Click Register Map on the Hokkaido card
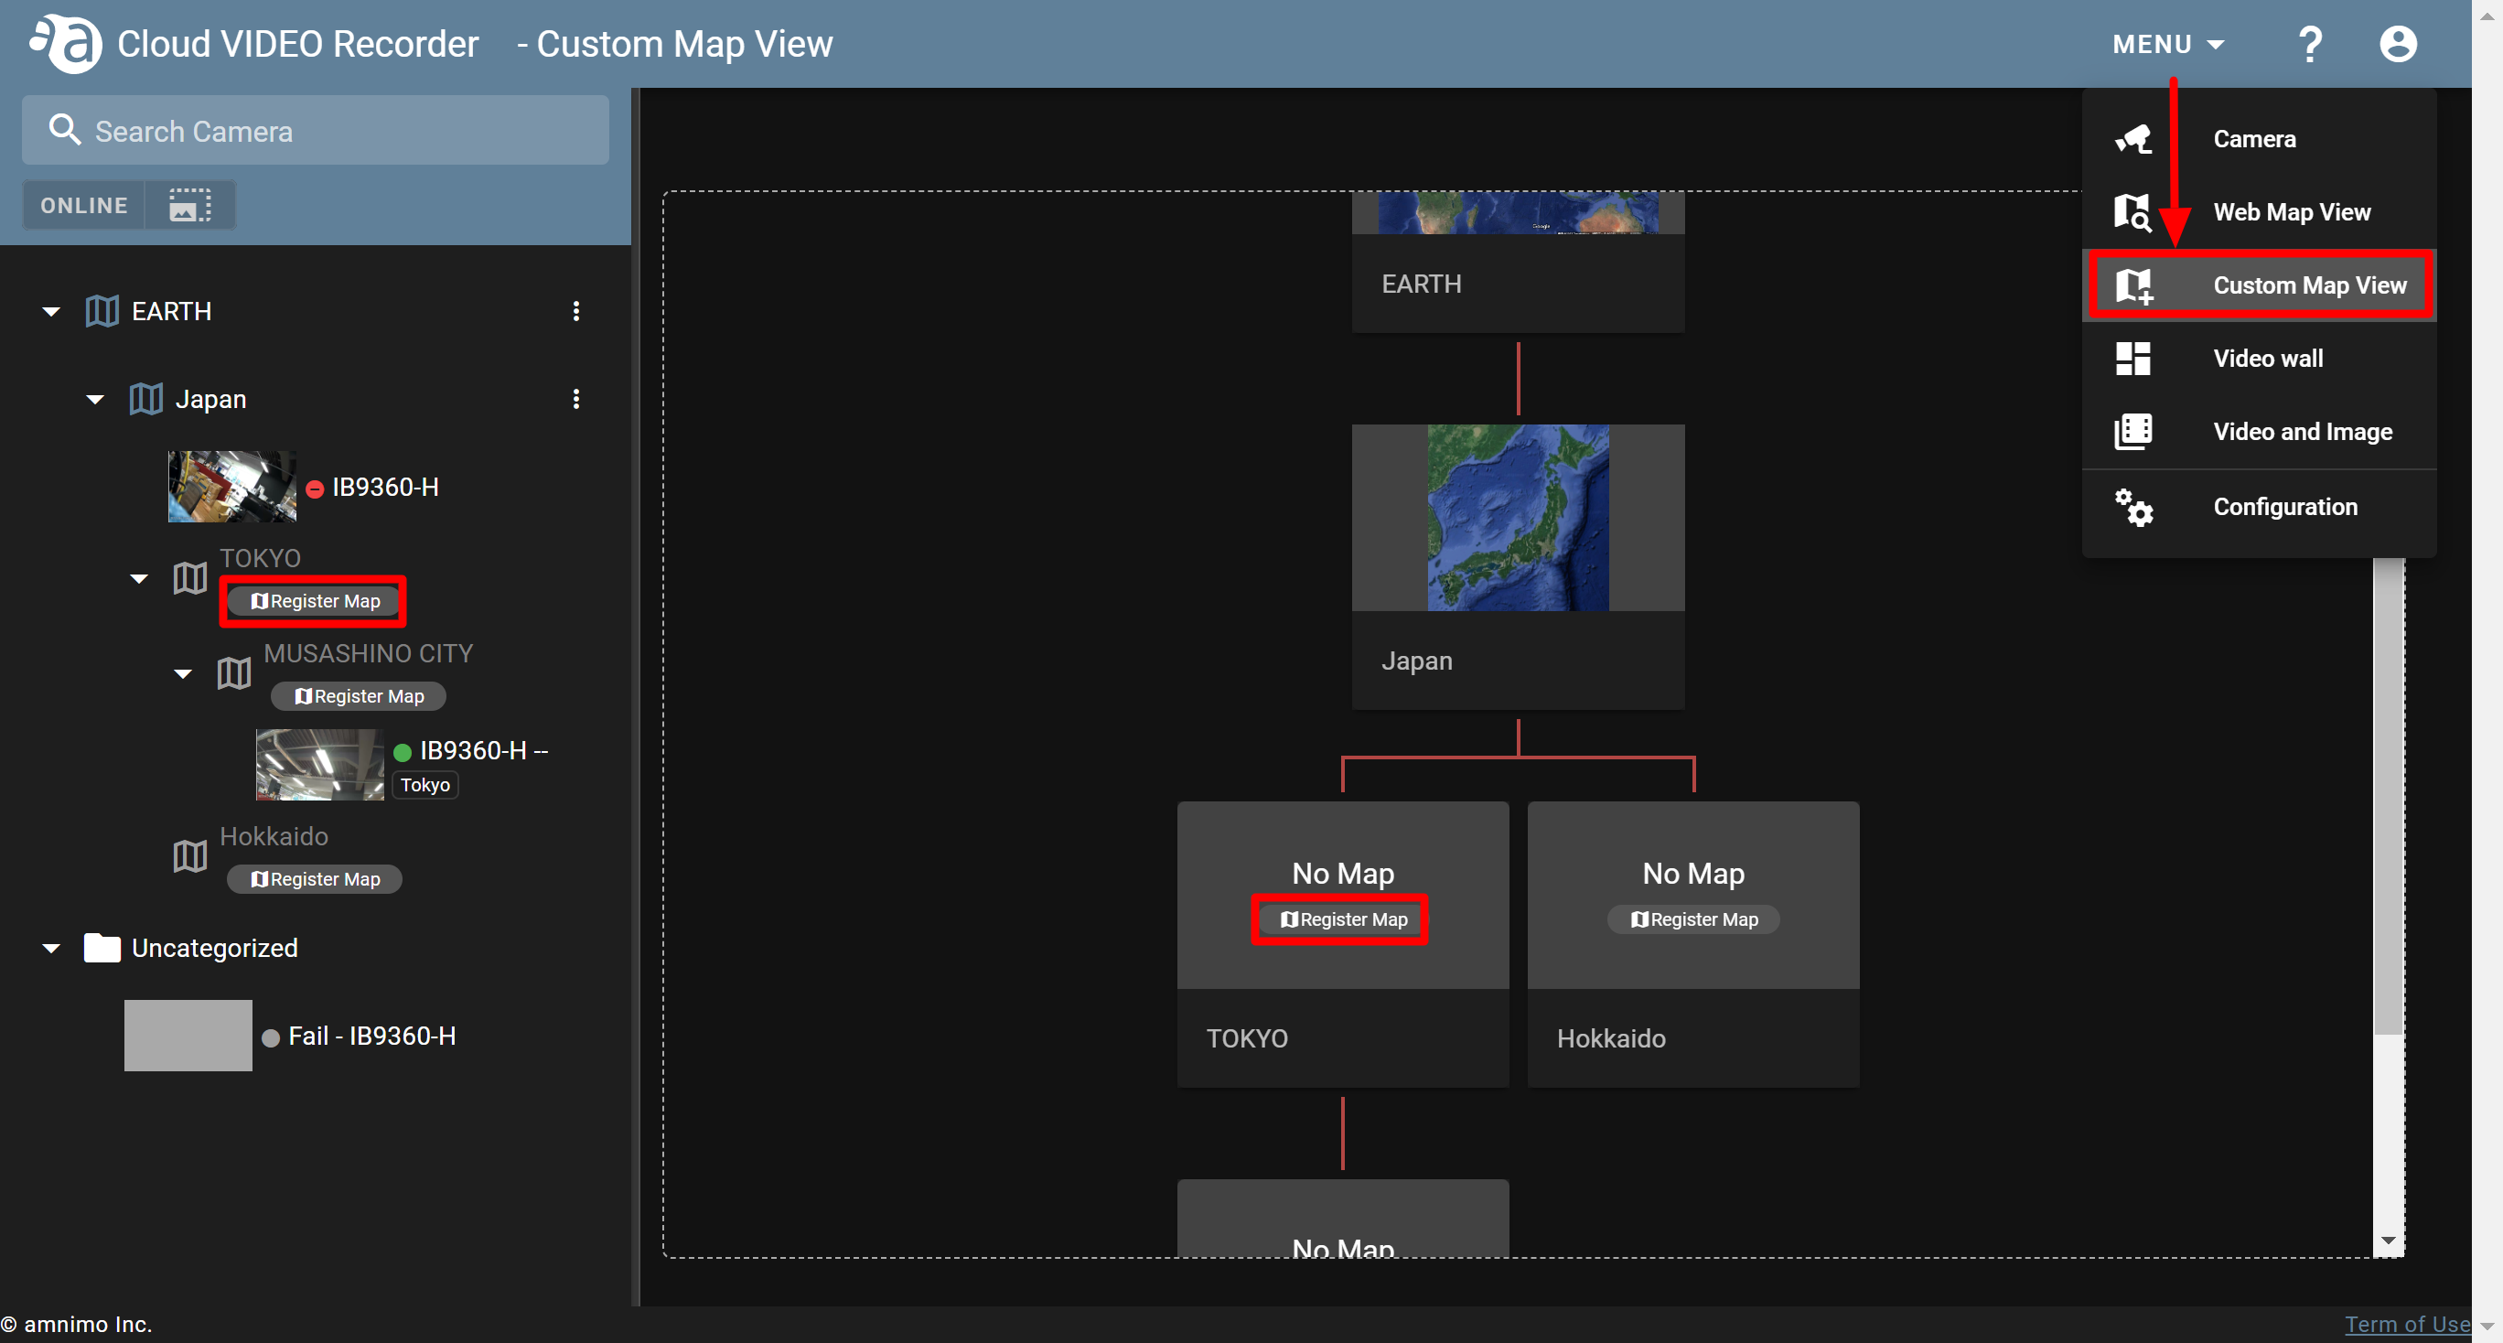 coord(1692,919)
